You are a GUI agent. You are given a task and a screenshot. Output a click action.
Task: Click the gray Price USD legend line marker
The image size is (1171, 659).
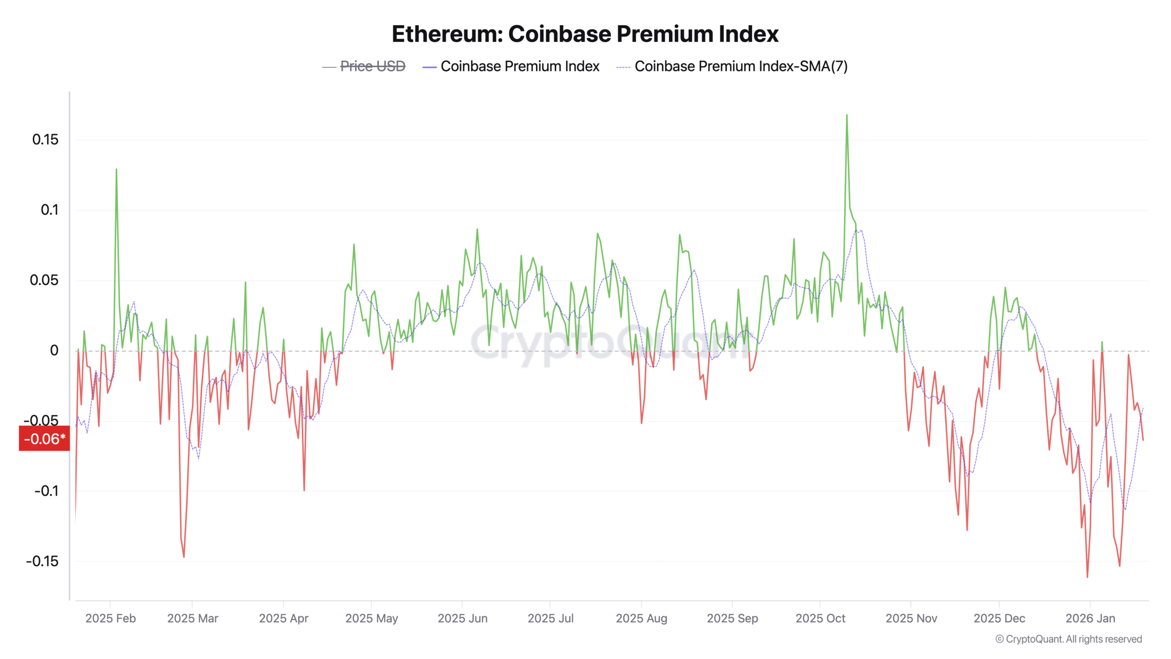coord(329,67)
